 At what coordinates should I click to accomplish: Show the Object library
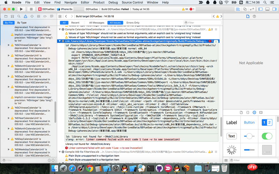254,112
